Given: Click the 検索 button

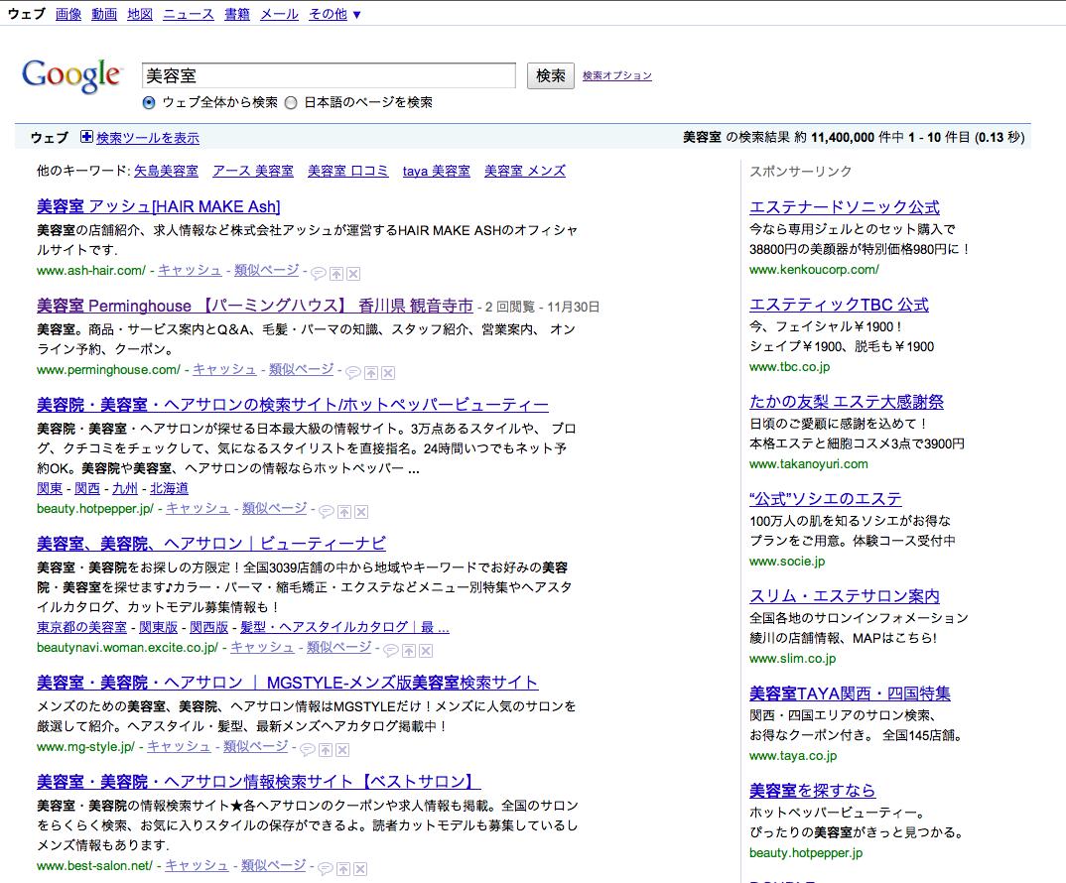Looking at the screenshot, I should [551, 75].
